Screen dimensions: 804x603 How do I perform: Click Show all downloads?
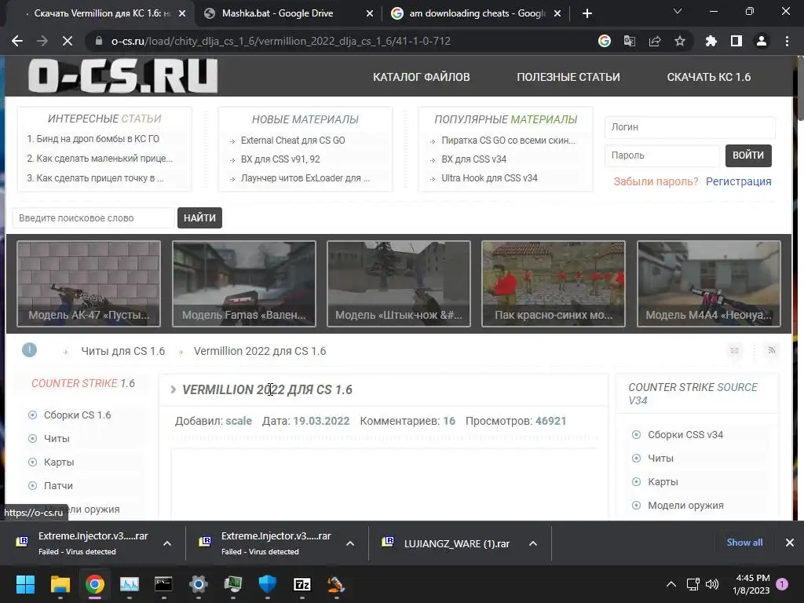click(744, 543)
